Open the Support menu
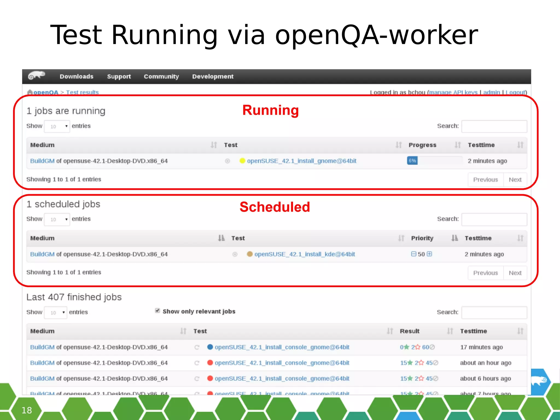This screenshot has width=560, height=420. coord(119,77)
